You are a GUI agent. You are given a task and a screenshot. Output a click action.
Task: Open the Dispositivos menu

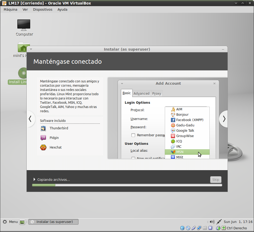pos(42,9)
